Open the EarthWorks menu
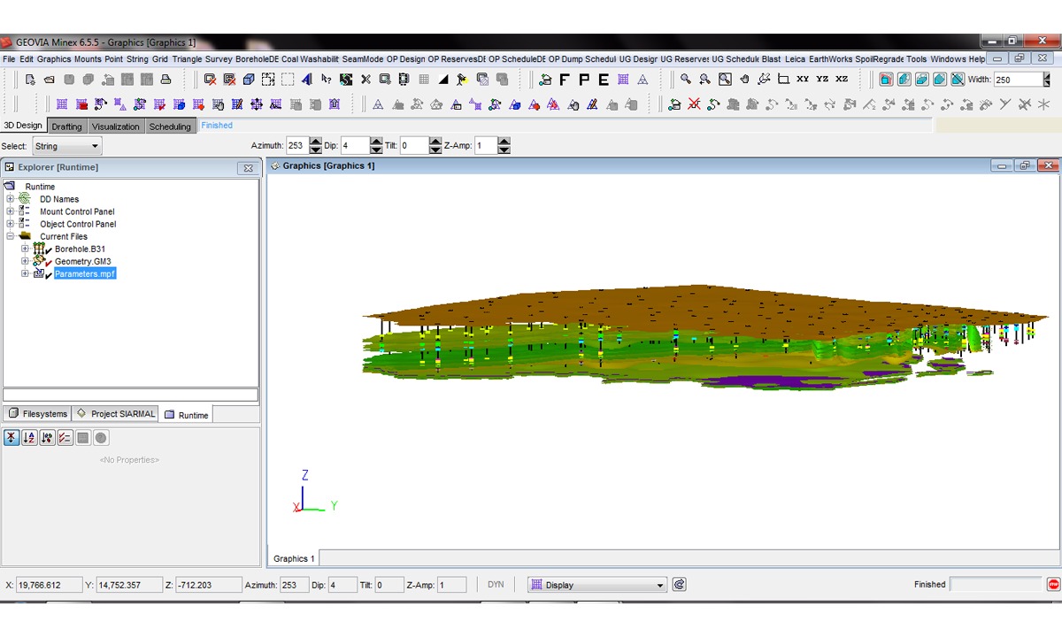The width and height of the screenshot is (1062, 637). pyautogui.click(x=830, y=59)
